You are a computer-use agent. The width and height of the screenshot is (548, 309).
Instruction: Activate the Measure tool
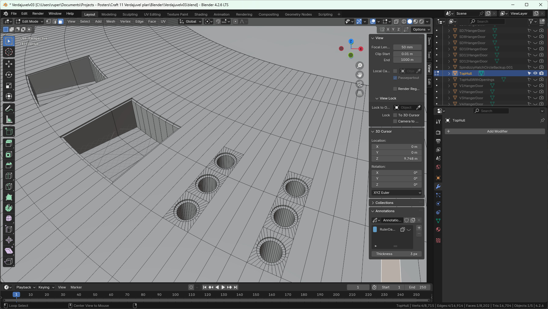pyautogui.click(x=9, y=120)
